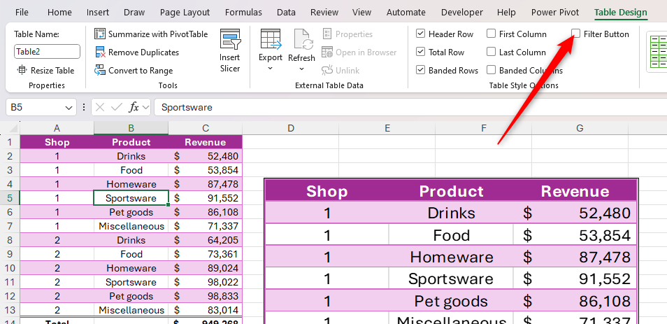The image size is (667, 324).
Task: Click the Pet goods cell in row 6
Action: click(131, 212)
